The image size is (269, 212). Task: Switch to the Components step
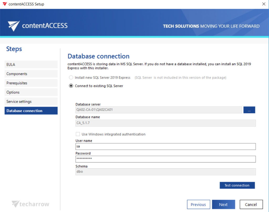click(31, 74)
